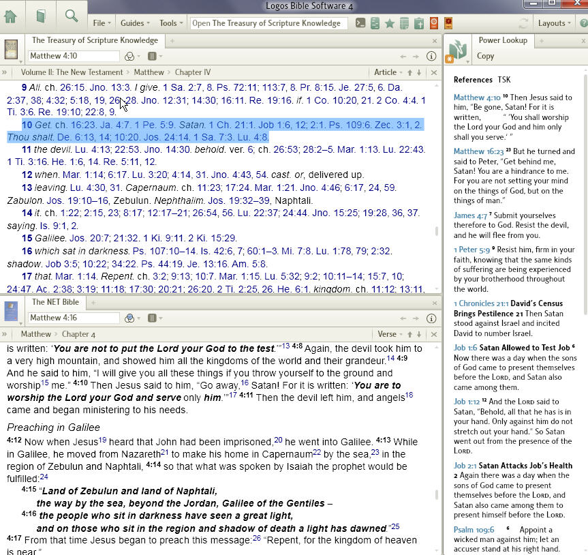Show information for the NET Bible resource
The width and height of the screenshot is (588, 555).
431,318
